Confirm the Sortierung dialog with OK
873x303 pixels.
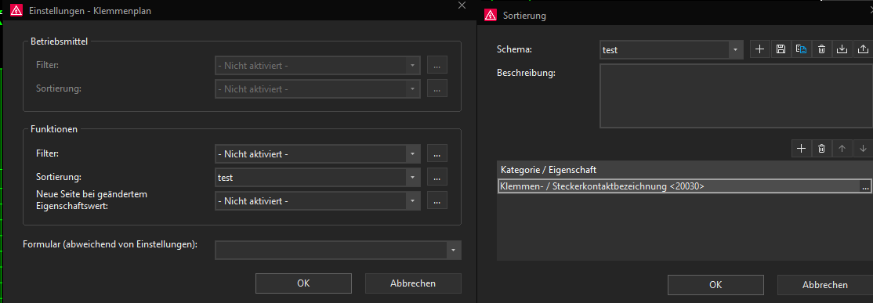pyautogui.click(x=716, y=285)
